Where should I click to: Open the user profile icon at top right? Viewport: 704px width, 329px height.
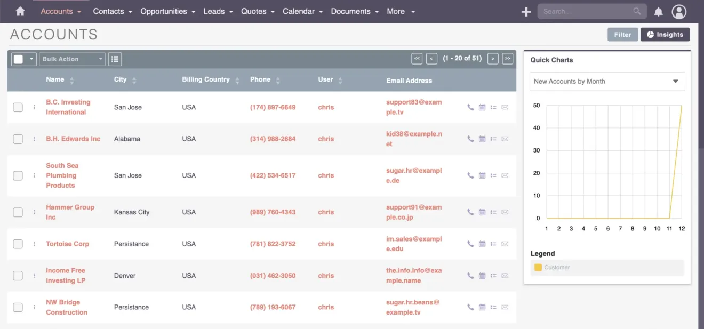coord(679,11)
